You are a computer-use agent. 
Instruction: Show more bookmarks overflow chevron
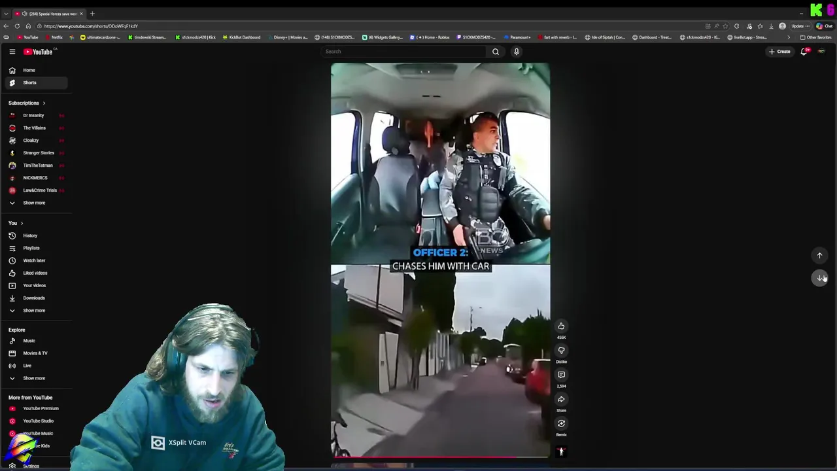788,37
